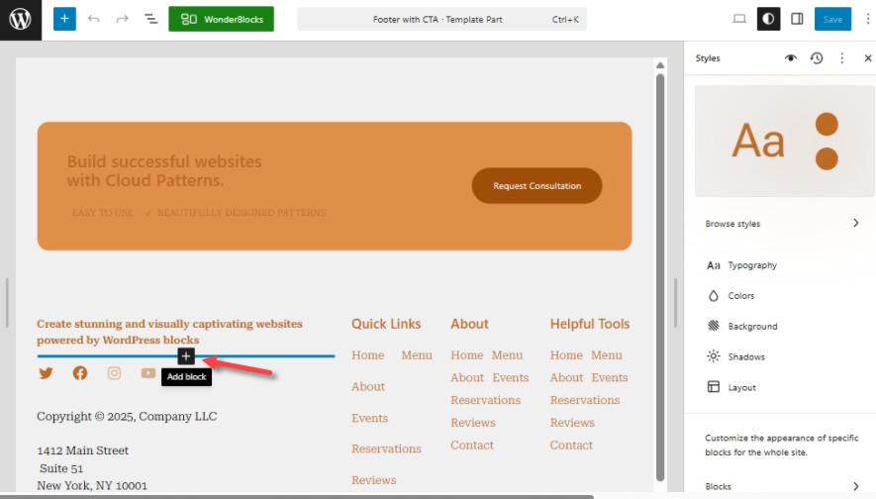This screenshot has width=876, height=499.
Task: Click the Twitter social icon
Action: point(46,373)
